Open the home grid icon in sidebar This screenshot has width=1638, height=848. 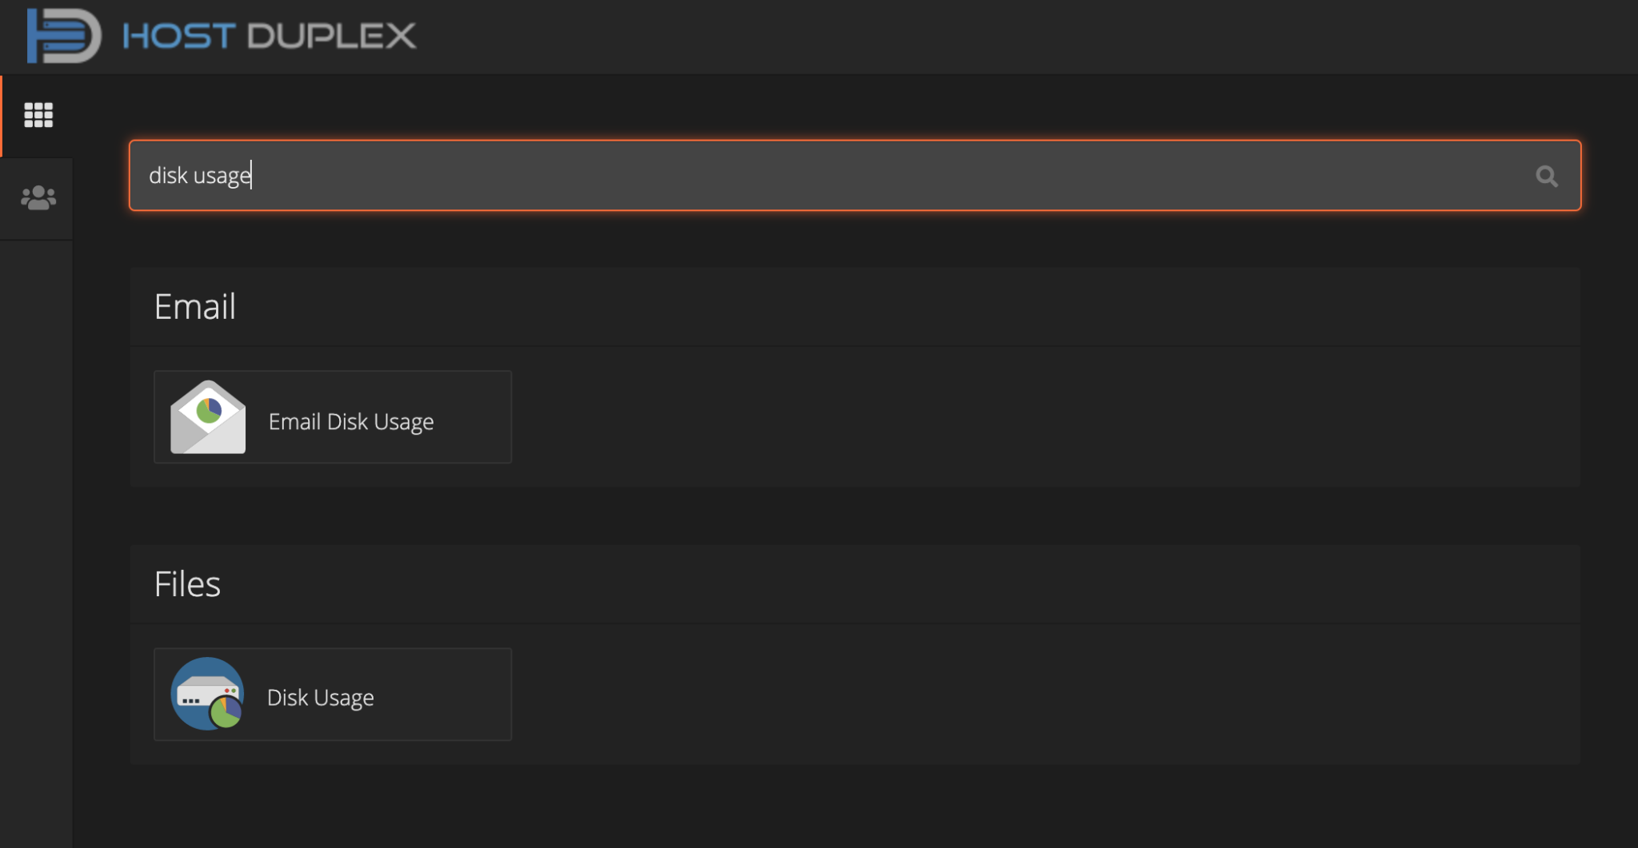pyautogui.click(x=38, y=115)
